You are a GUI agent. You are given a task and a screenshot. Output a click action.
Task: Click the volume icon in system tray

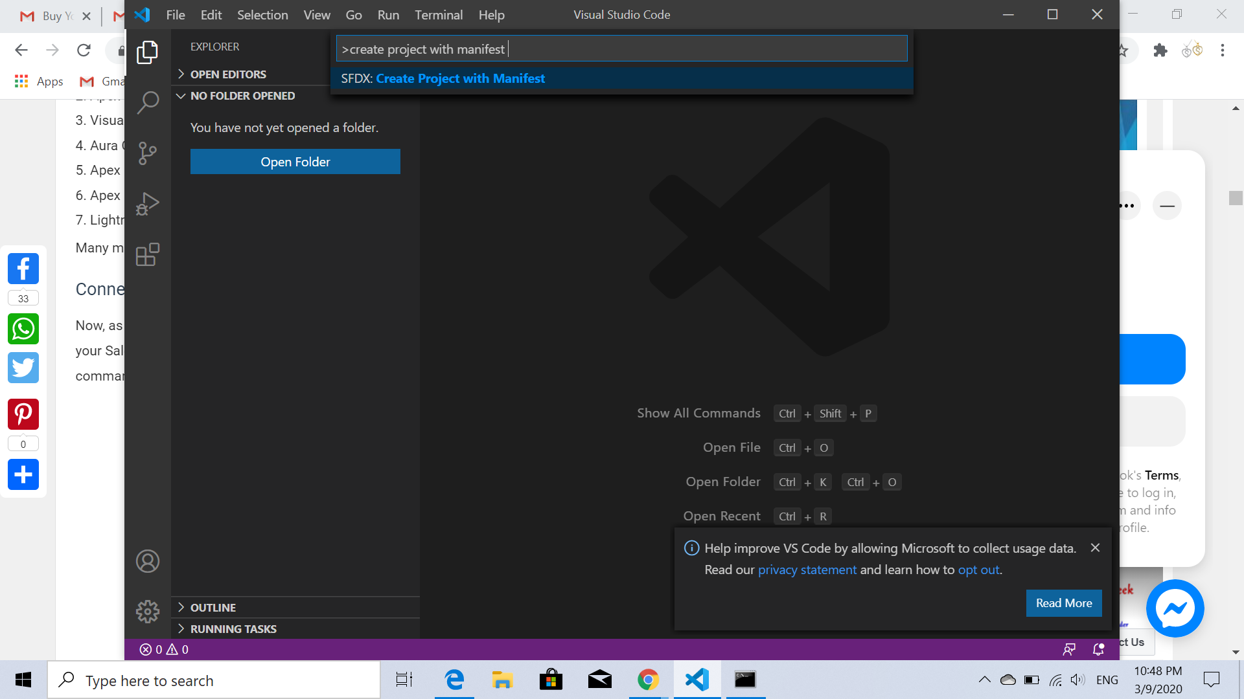point(1077,680)
